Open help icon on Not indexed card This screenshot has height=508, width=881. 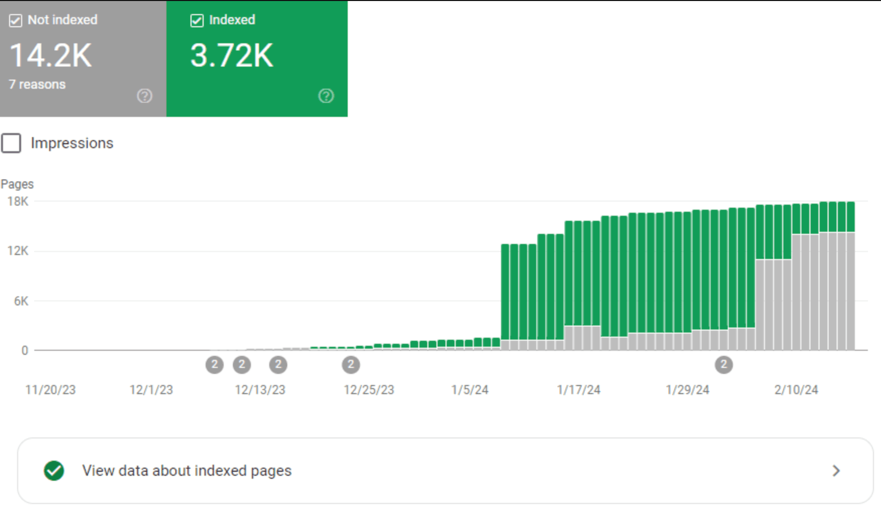point(145,96)
